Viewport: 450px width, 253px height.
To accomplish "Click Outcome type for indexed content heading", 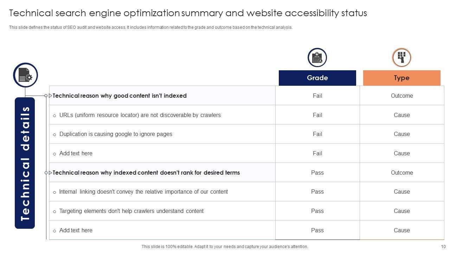I will (401, 173).
